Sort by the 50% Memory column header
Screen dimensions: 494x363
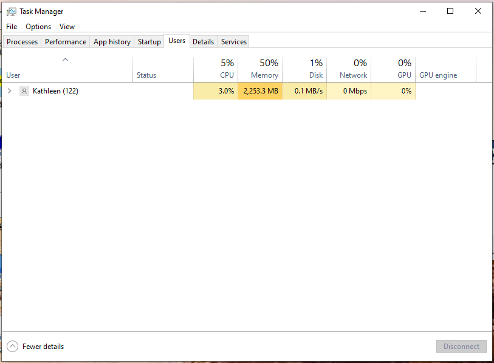260,70
